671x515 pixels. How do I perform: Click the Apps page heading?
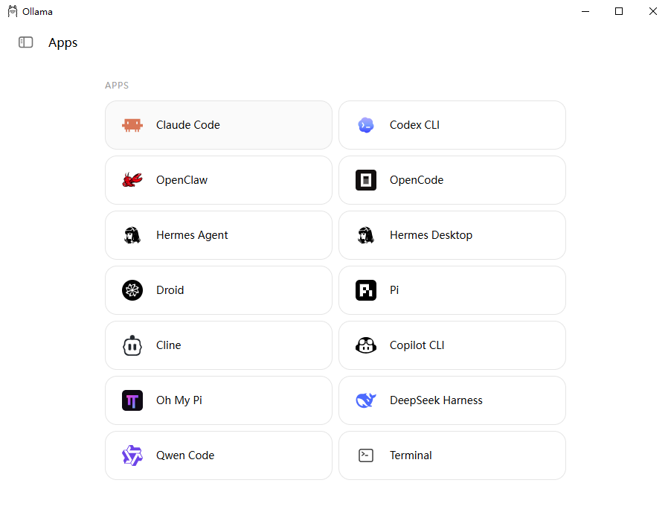(x=63, y=43)
